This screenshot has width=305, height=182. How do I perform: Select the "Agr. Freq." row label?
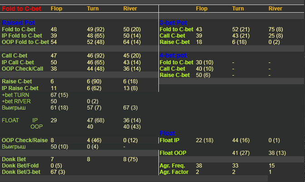coord(172,166)
